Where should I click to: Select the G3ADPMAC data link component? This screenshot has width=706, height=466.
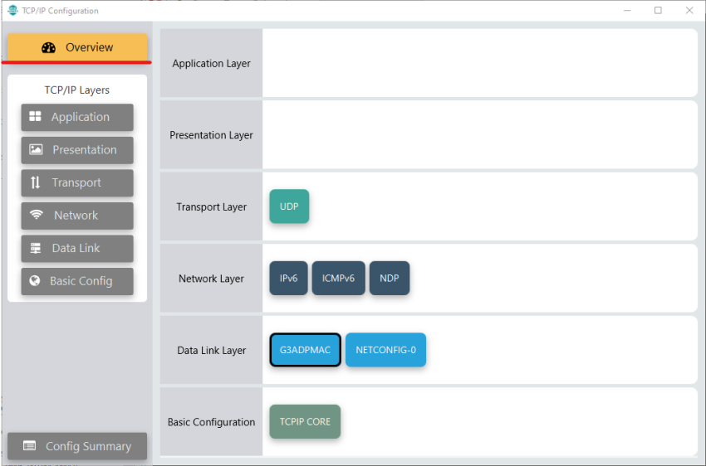(305, 350)
